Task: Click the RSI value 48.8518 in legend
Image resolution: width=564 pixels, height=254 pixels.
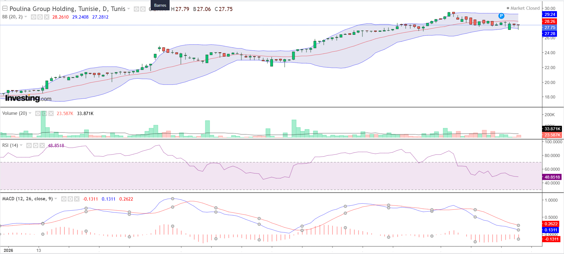Action: click(x=56, y=146)
